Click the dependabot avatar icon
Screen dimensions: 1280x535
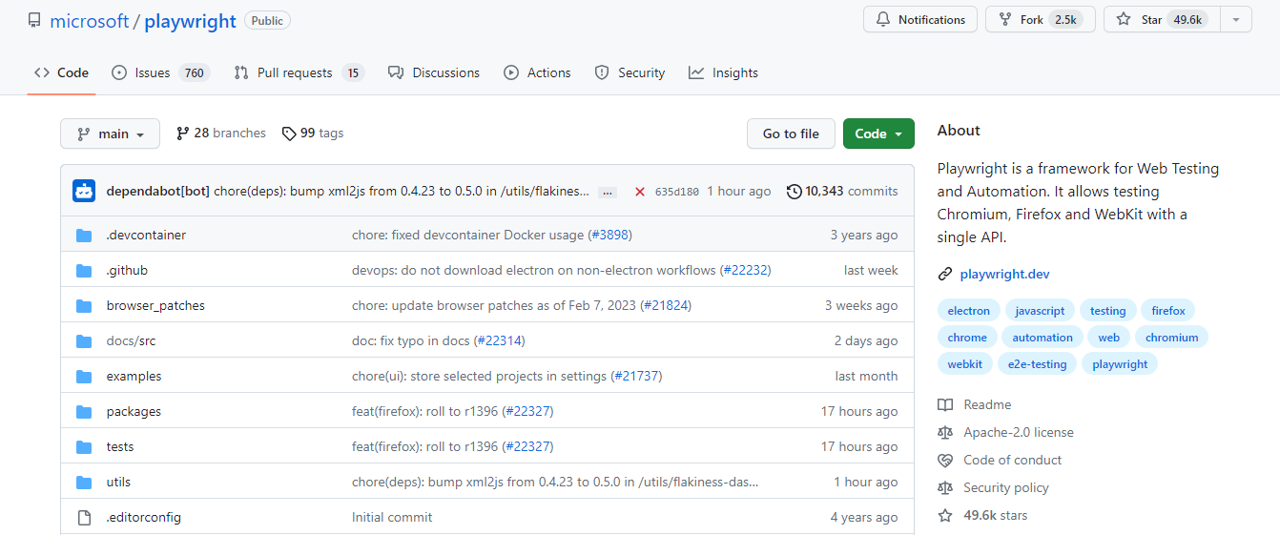point(84,191)
